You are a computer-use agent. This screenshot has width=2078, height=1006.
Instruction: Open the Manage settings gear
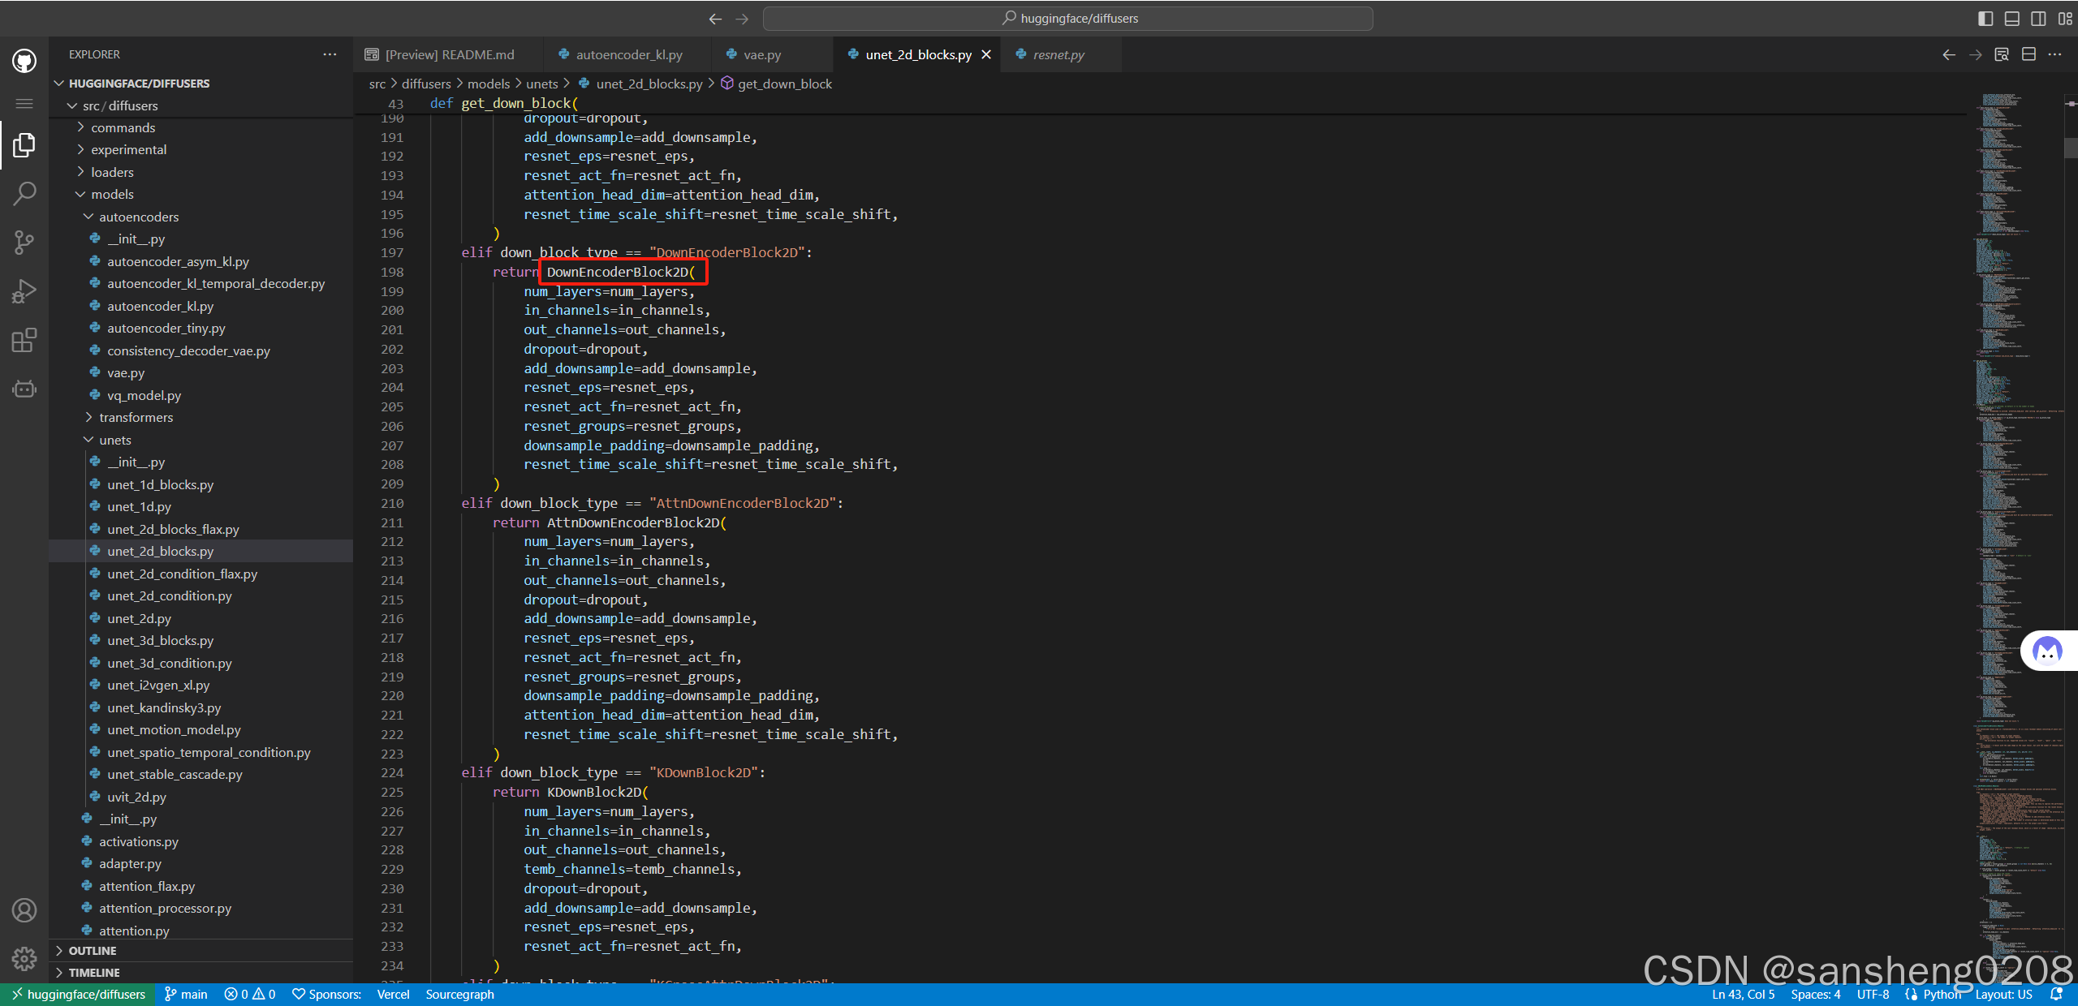tap(24, 959)
